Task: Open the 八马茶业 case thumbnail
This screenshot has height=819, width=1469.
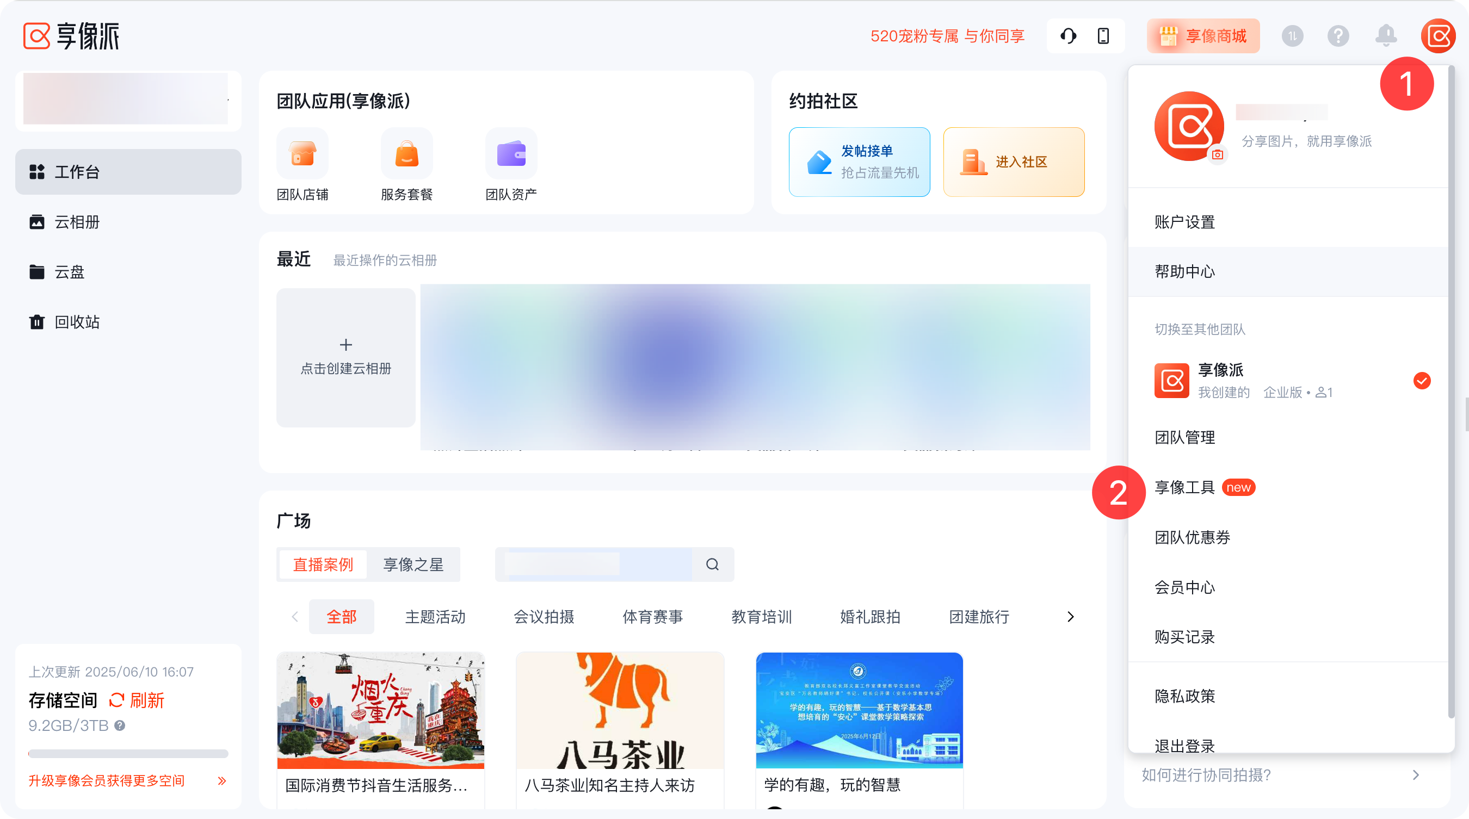Action: [x=620, y=711]
